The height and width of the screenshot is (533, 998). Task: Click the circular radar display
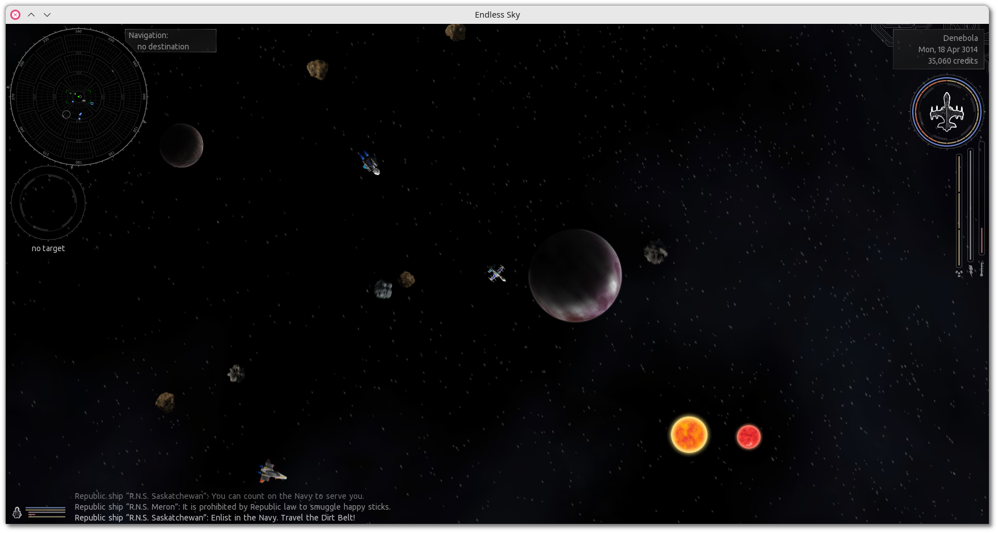coord(78,97)
